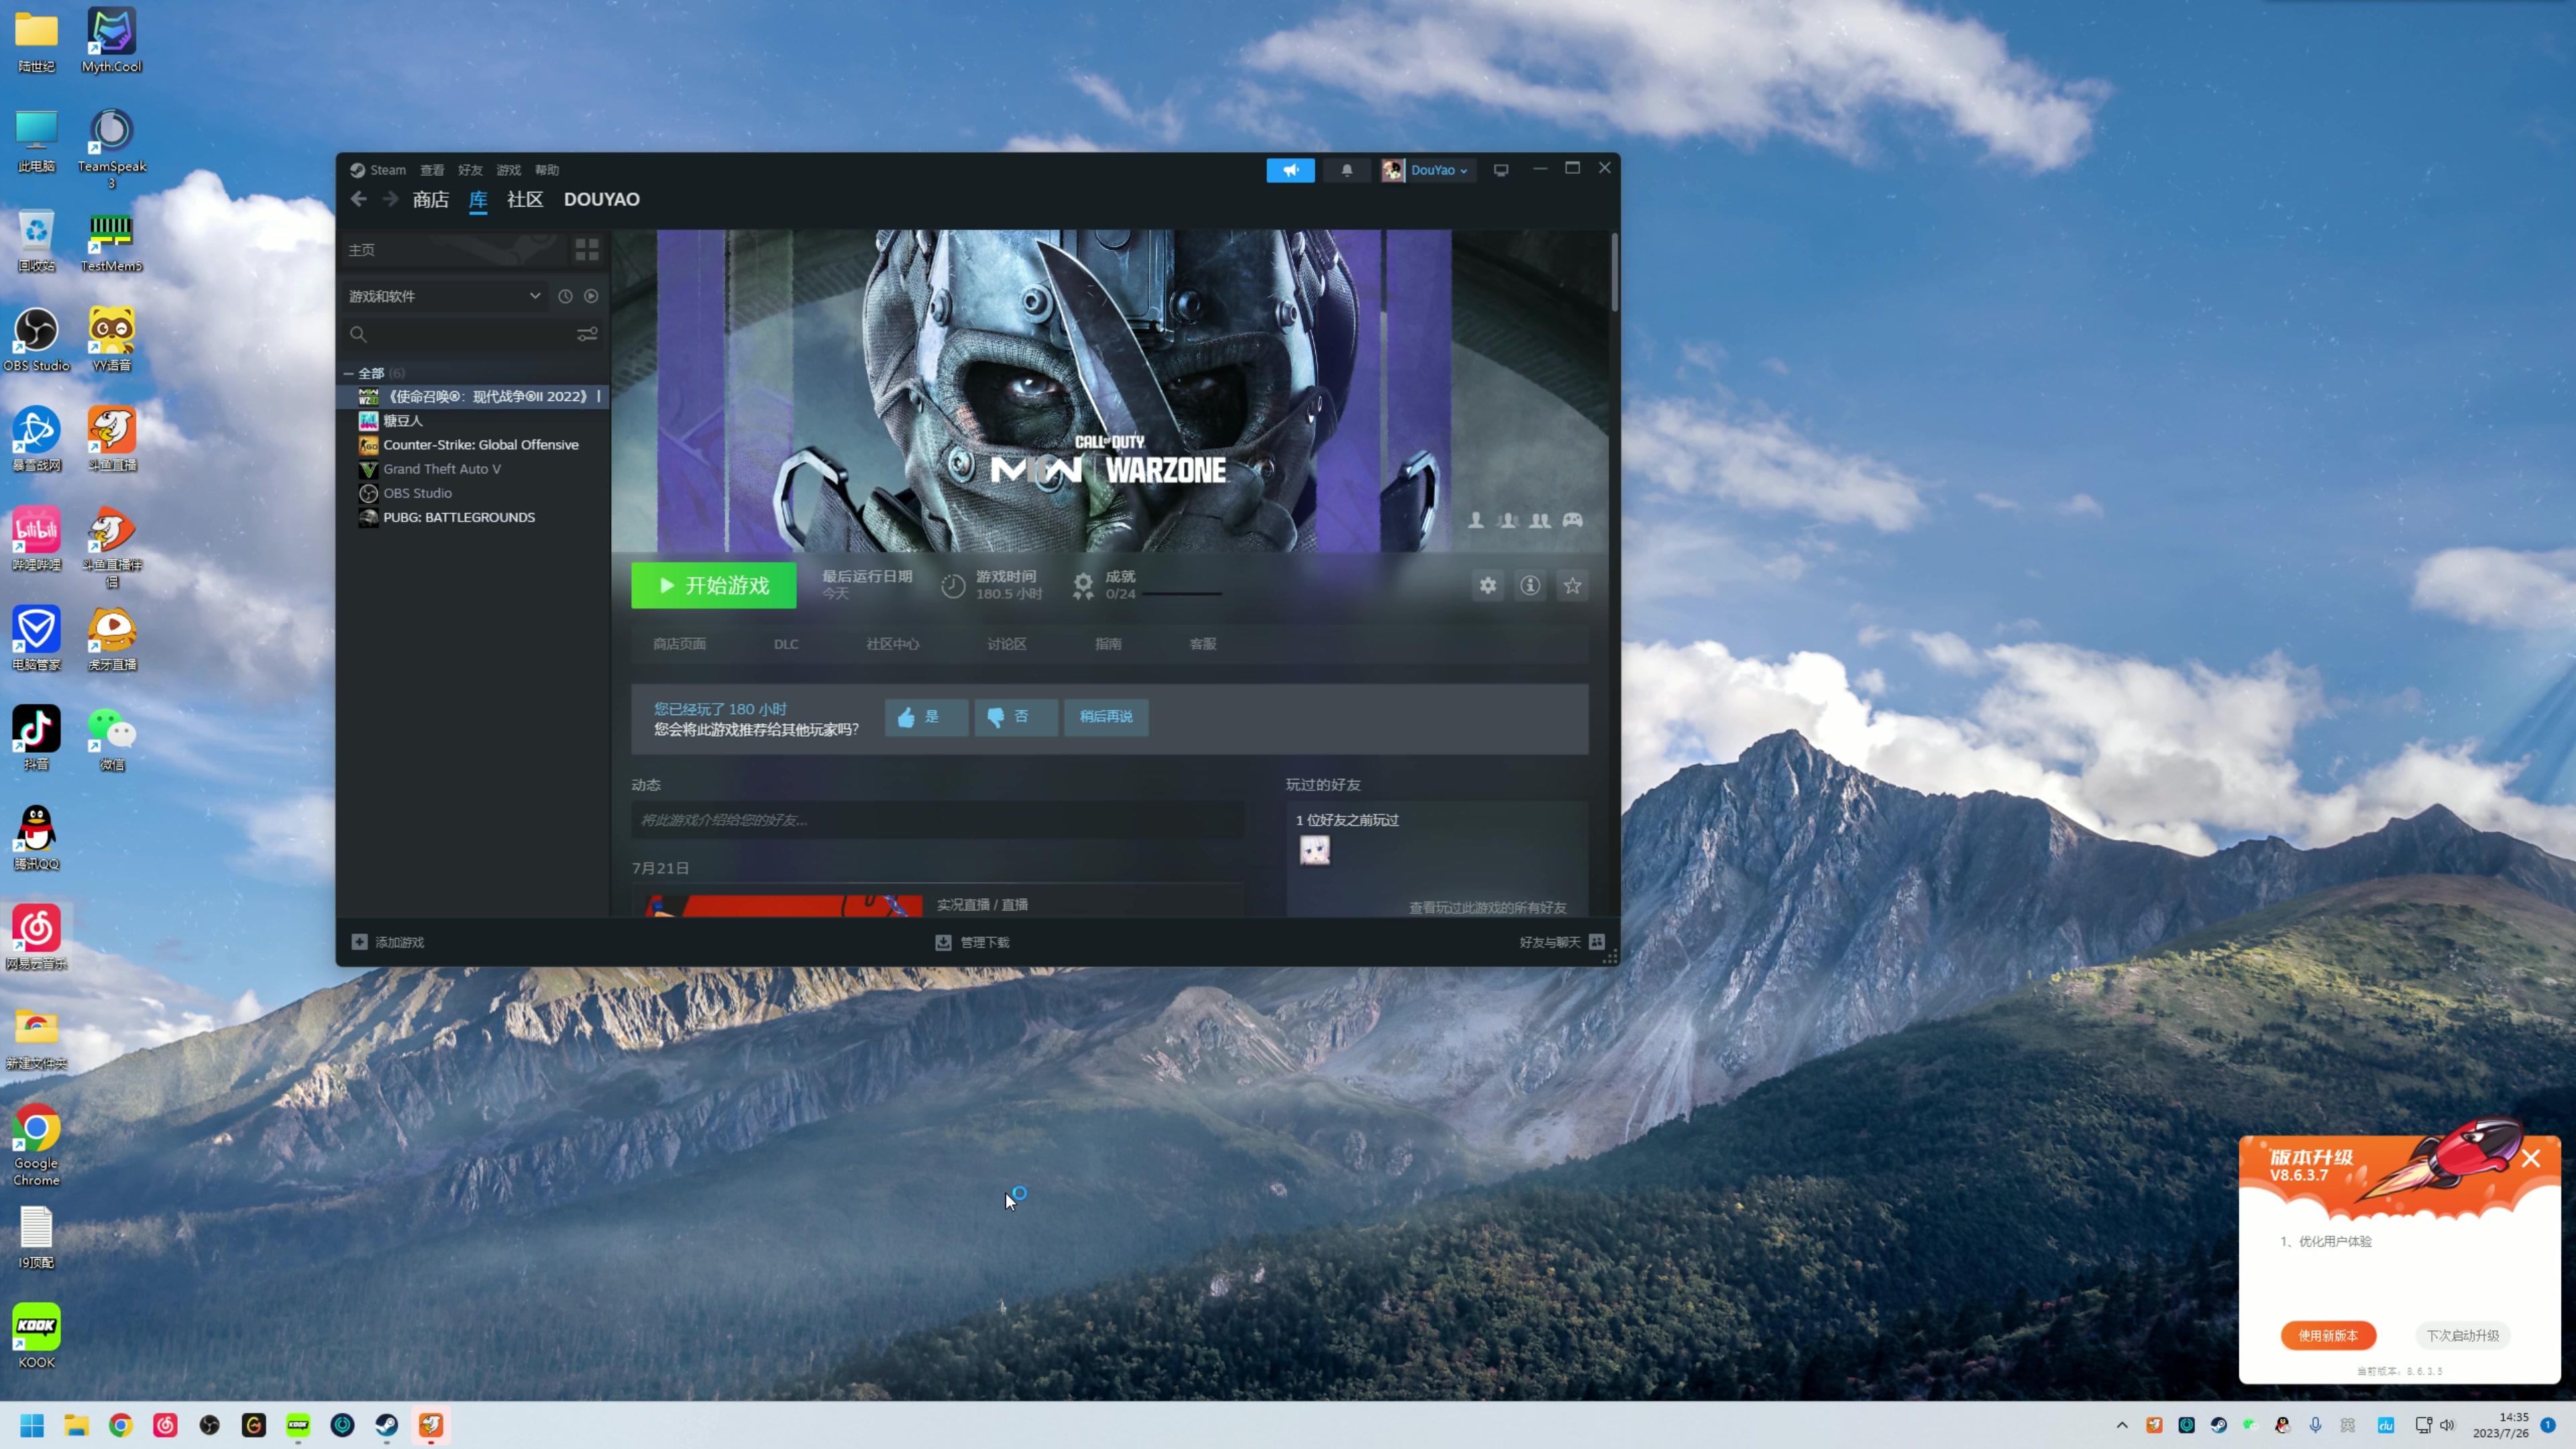Expand the 游戏和软件 filter dropdown arrow
Screen dimensions: 2576x1449
533,295
